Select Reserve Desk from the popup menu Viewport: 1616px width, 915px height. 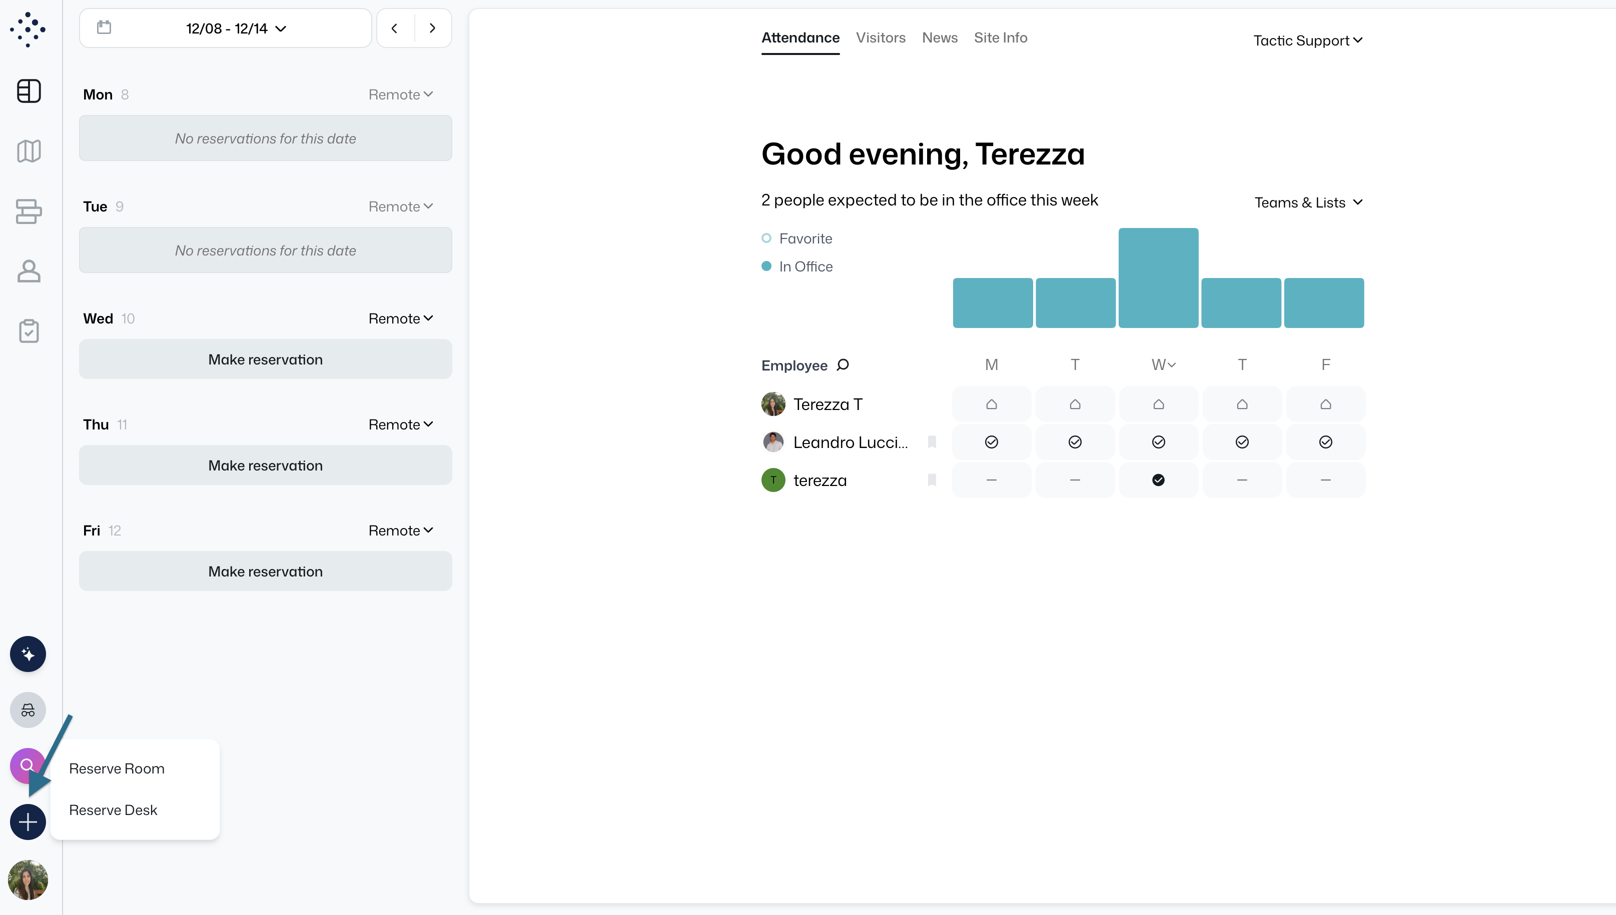coord(113,810)
